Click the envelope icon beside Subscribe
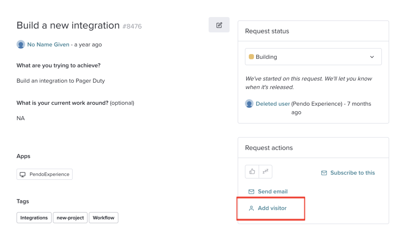Screen dimensions: 398x233 click(x=324, y=173)
